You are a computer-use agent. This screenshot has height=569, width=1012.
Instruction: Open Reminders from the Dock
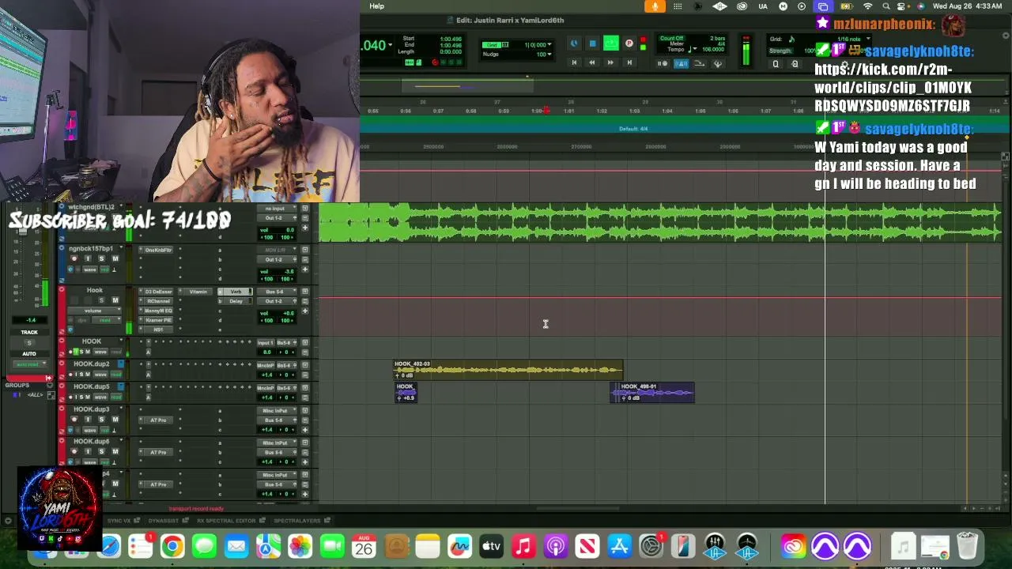pyautogui.click(x=141, y=546)
